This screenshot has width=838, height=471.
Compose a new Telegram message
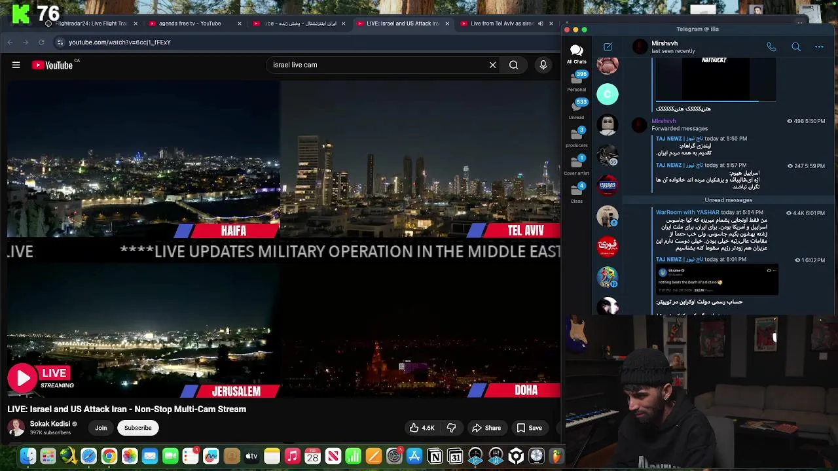point(608,46)
